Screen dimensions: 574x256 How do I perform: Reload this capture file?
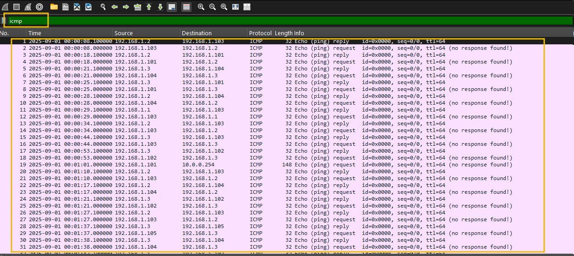click(88, 7)
